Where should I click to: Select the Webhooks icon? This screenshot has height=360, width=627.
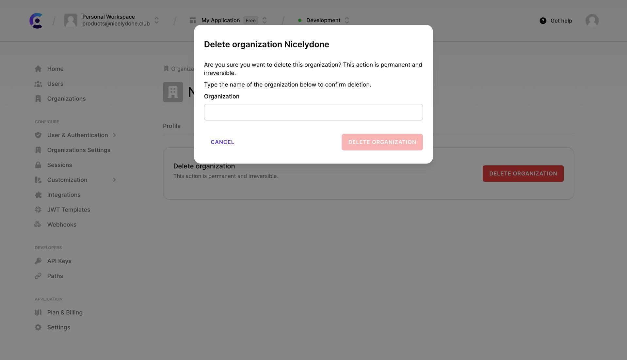point(38,224)
